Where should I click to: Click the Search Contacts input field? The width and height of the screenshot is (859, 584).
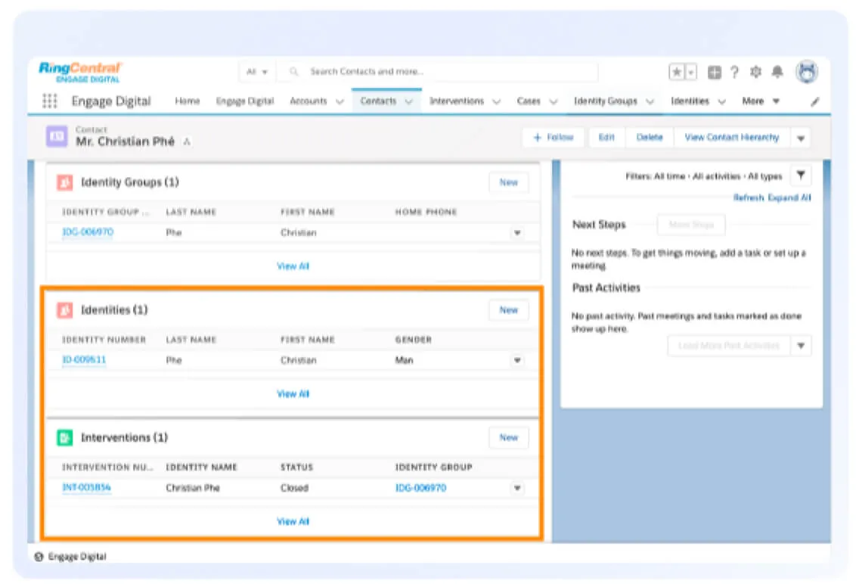point(446,72)
